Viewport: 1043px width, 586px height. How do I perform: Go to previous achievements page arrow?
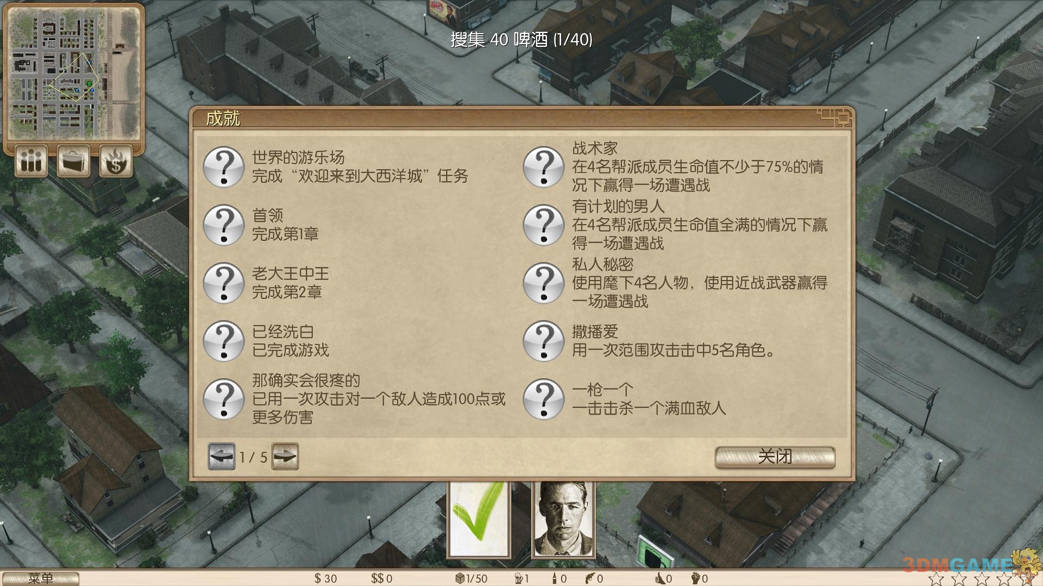(222, 456)
